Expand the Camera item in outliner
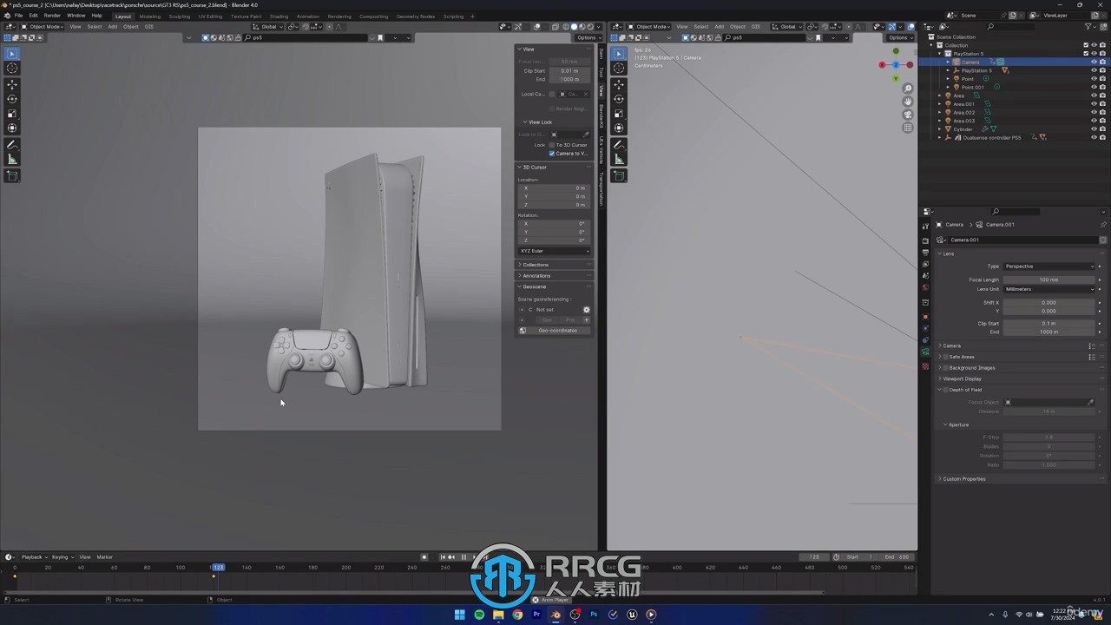 [x=948, y=62]
